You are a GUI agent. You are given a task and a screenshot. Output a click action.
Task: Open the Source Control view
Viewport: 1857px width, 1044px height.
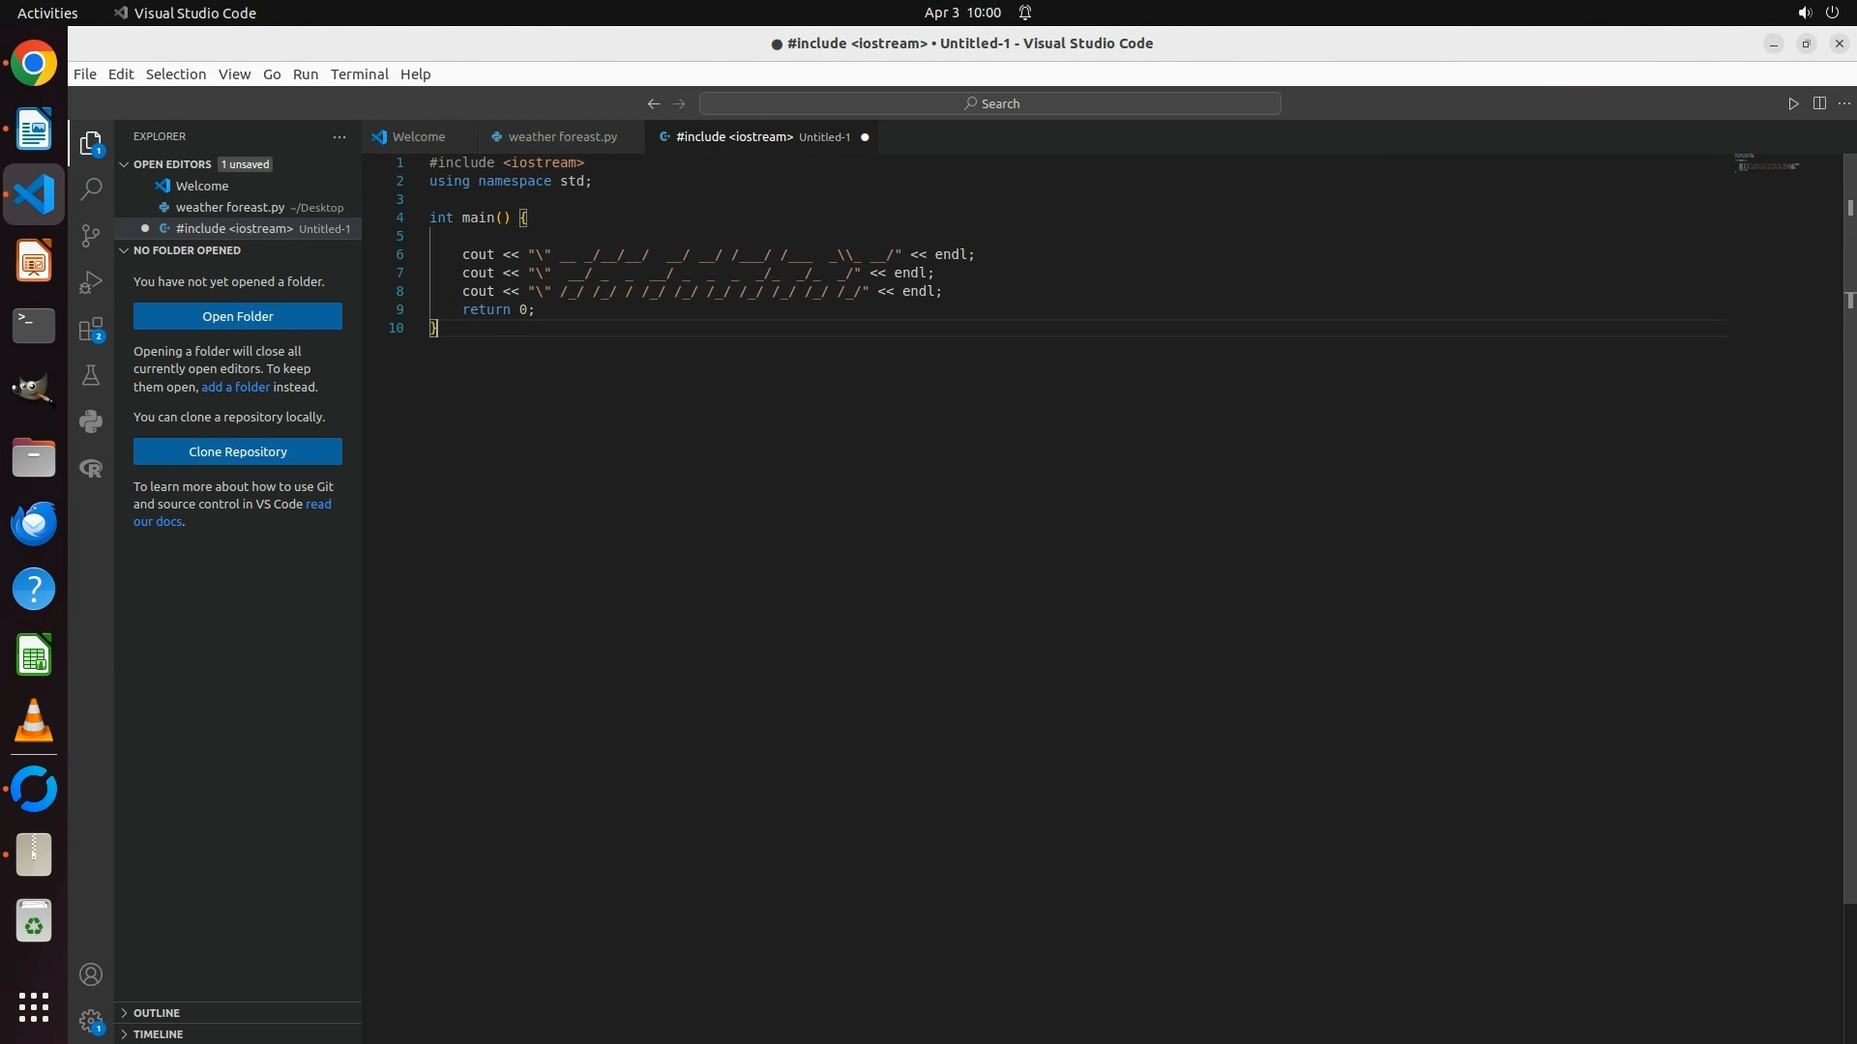pos(91,236)
